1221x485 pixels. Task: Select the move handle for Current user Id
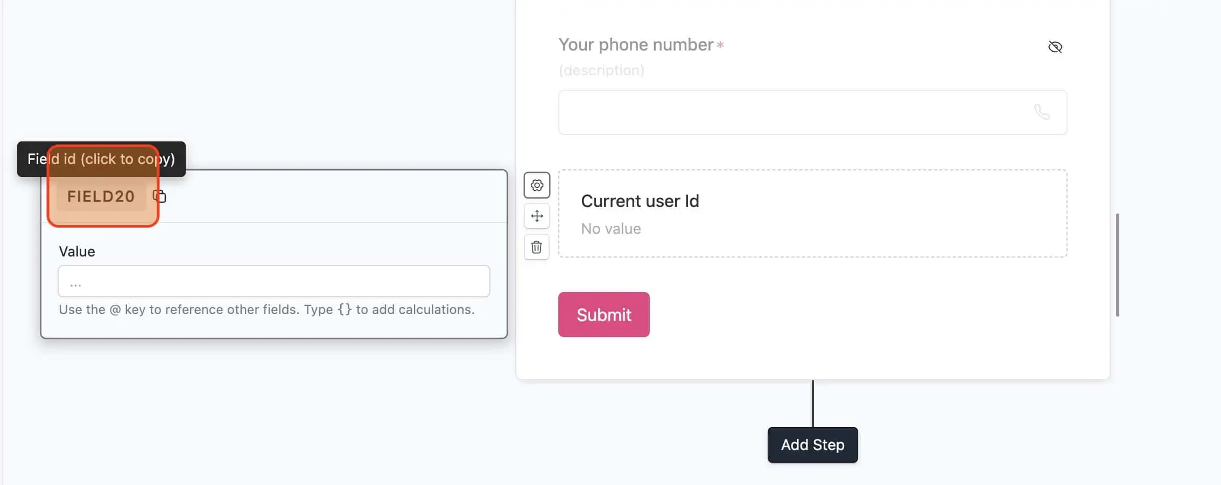536,216
